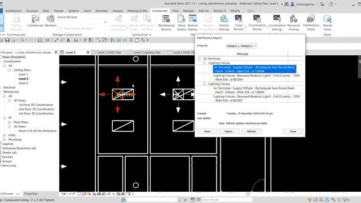Image resolution: width=361 pixels, height=203 pixels.
Task: Open the Manage ribbon tab
Action: click(188, 11)
